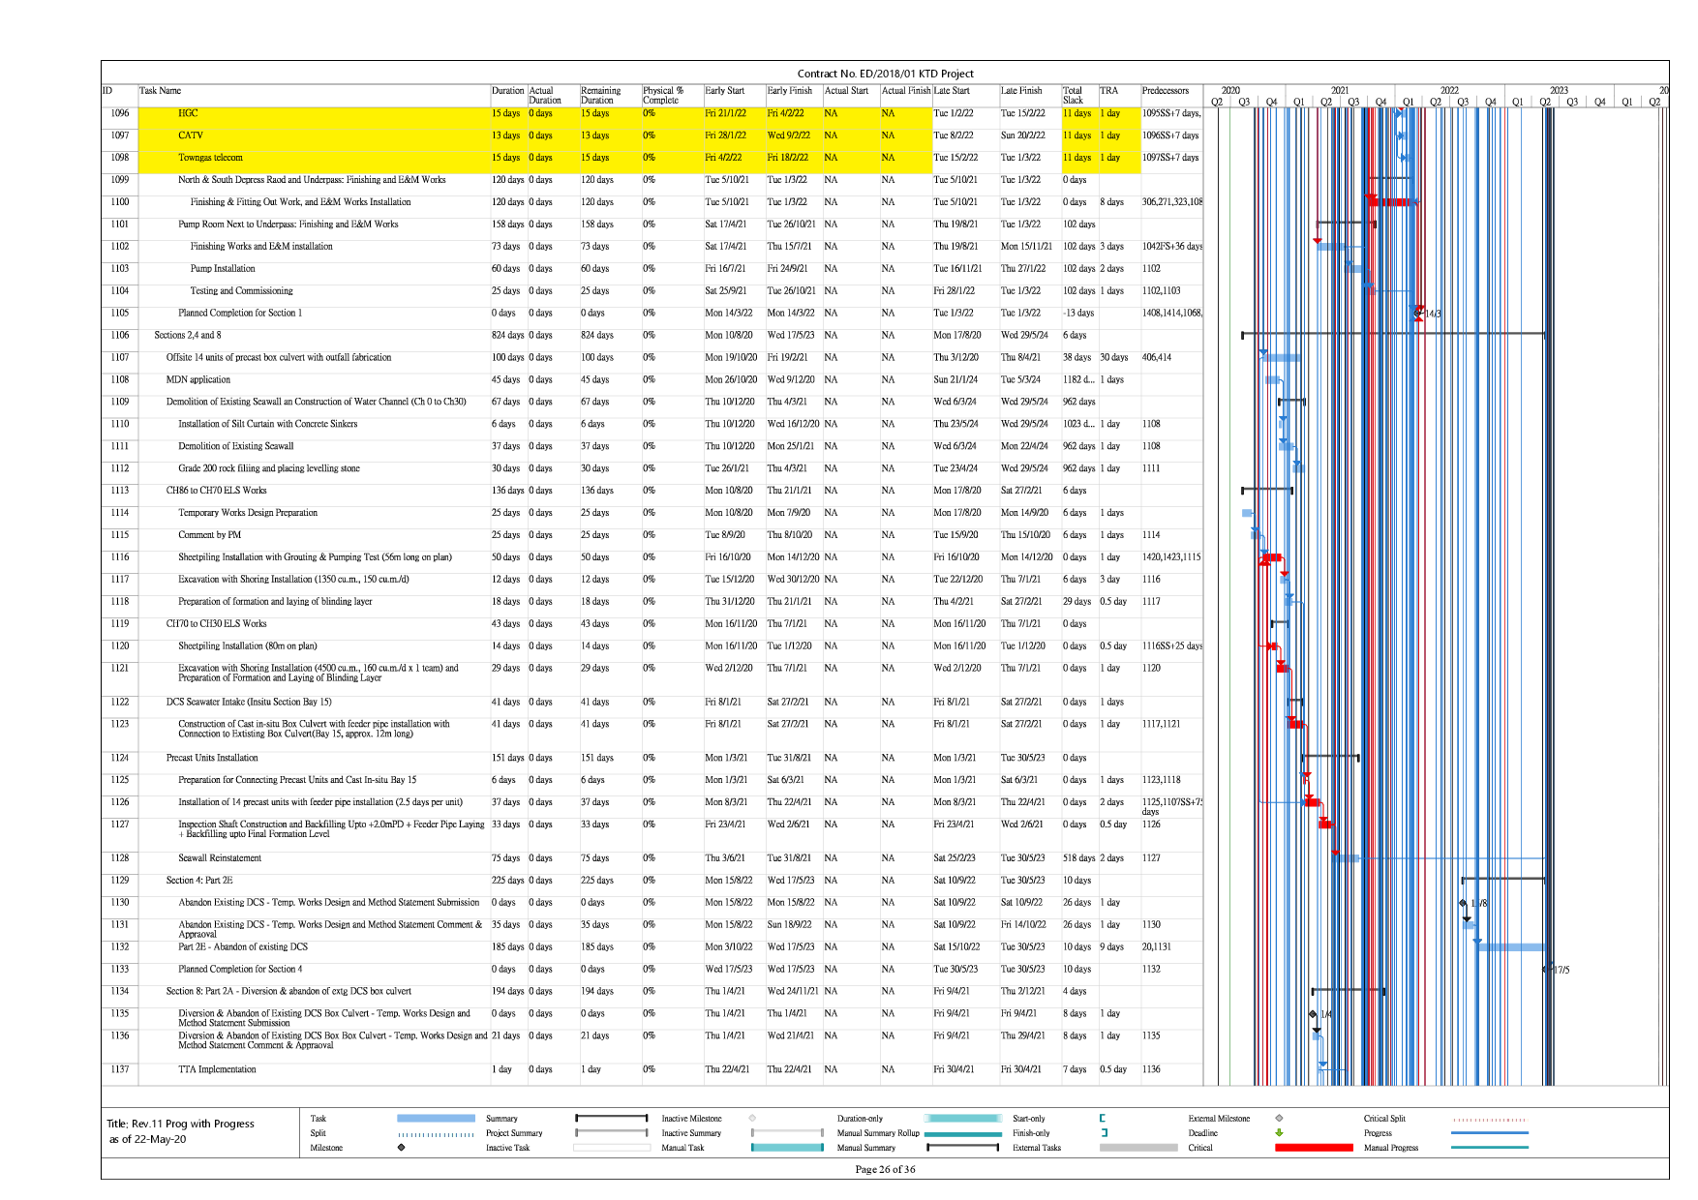This screenshot has width=1698, height=1200.
Task: Click the Milestone diamond icon in legend
Action: point(401,1148)
